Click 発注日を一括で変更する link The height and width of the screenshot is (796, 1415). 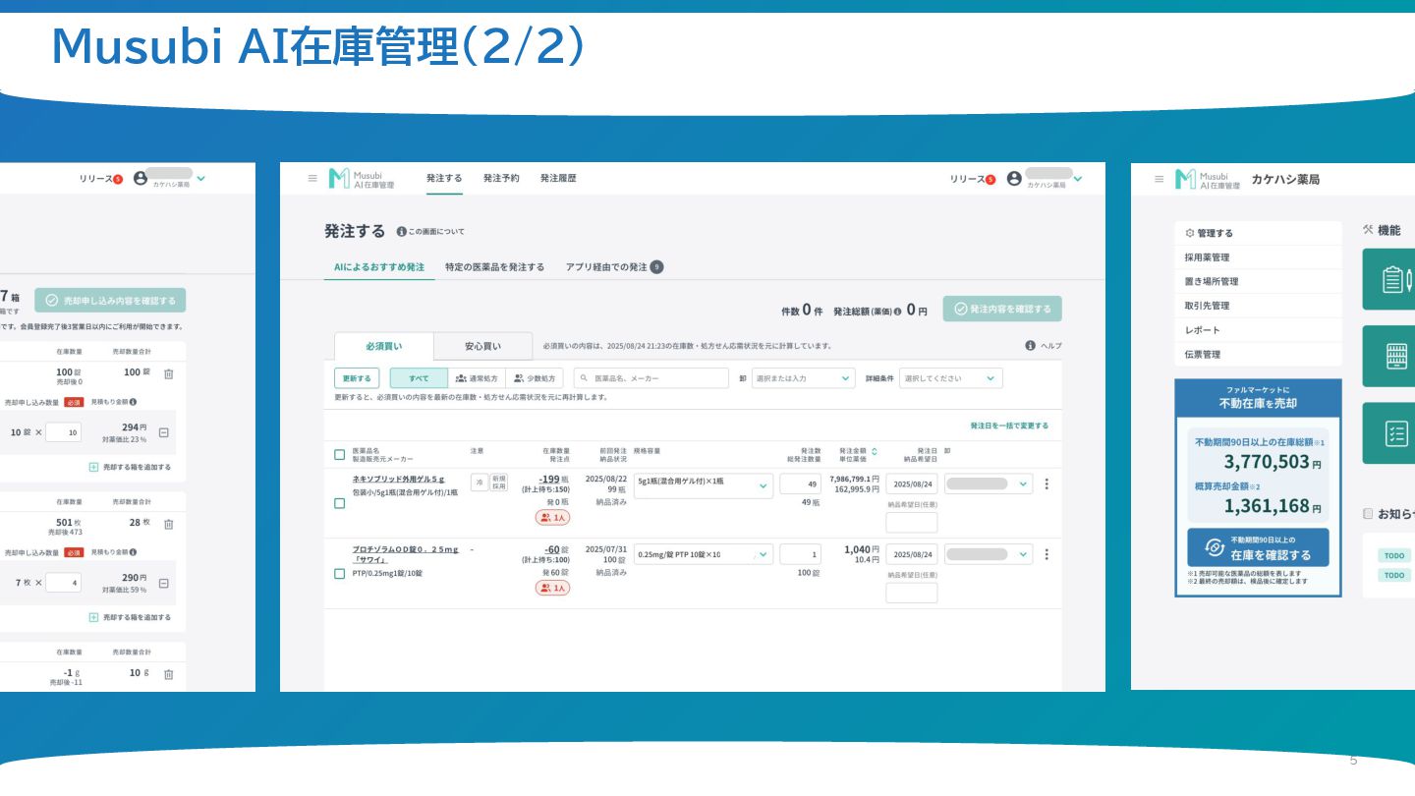pyautogui.click(x=1009, y=426)
